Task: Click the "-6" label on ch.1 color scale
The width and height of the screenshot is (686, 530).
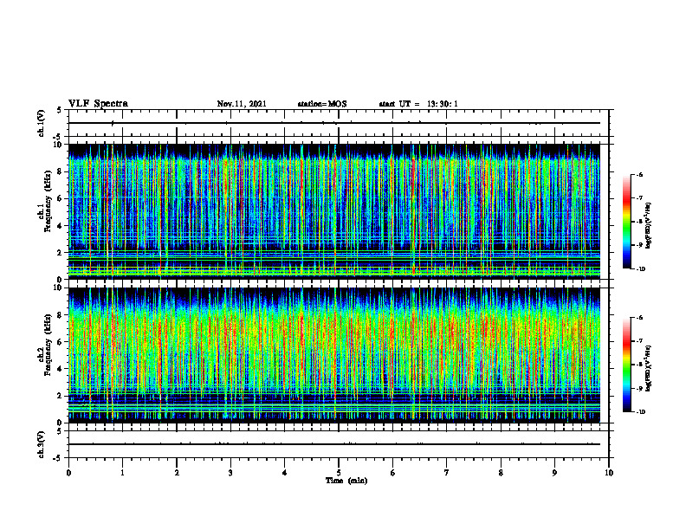Action: (x=639, y=174)
